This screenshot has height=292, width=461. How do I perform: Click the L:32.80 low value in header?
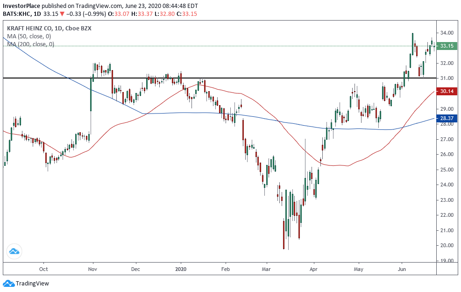[164, 14]
